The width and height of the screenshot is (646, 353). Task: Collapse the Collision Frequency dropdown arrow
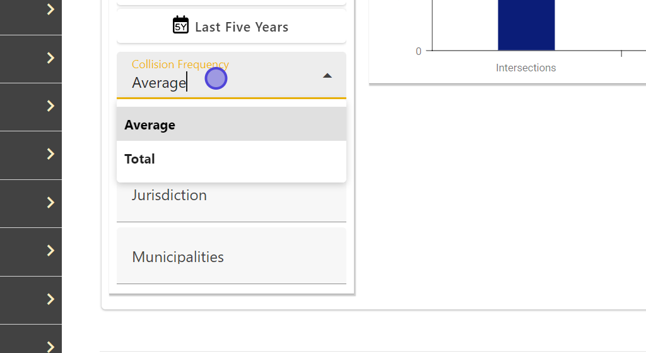(327, 76)
